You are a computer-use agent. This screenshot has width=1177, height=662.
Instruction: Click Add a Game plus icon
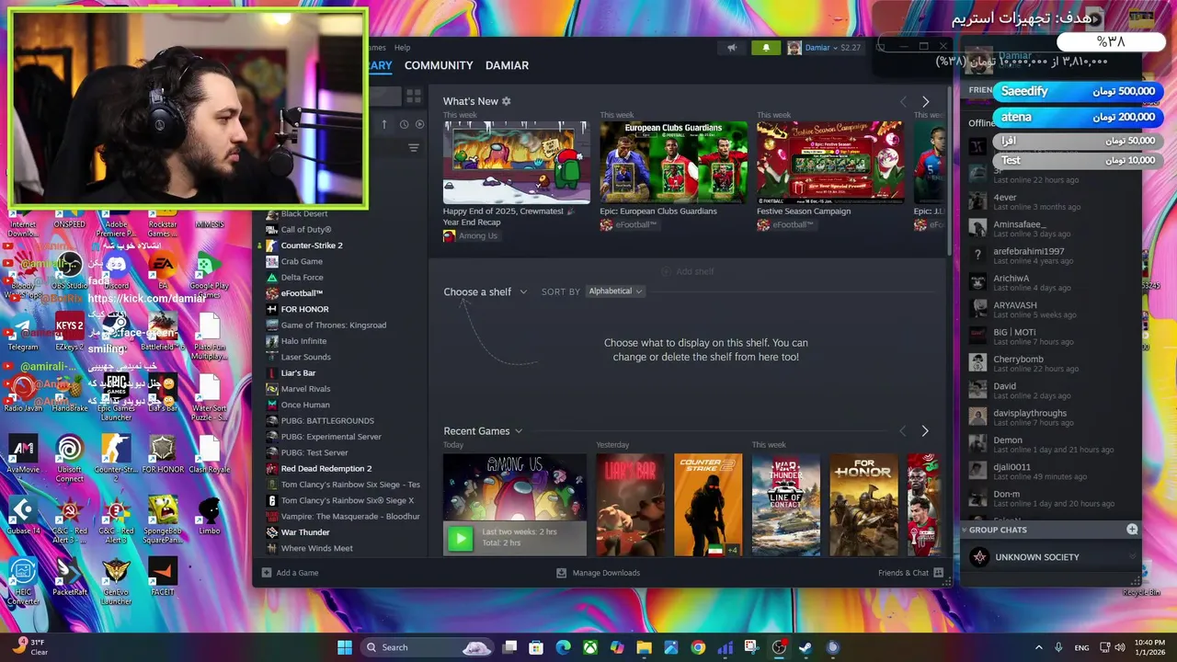(x=267, y=573)
